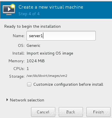Click the Memory: label
Viewport: 112px width, 118px height.
(x=17, y=61)
